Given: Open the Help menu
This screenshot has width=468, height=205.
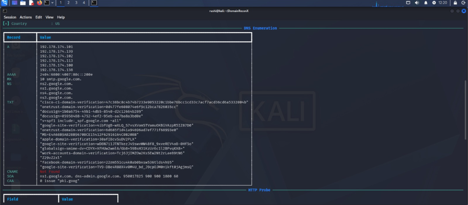Looking at the screenshot, I should 61,17.
